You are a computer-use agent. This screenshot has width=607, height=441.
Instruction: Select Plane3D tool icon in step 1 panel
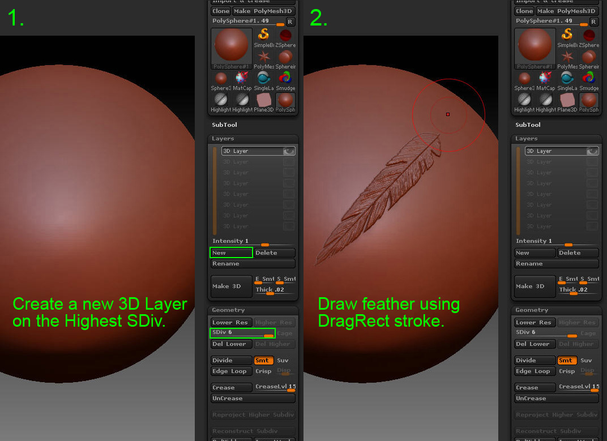point(264,103)
